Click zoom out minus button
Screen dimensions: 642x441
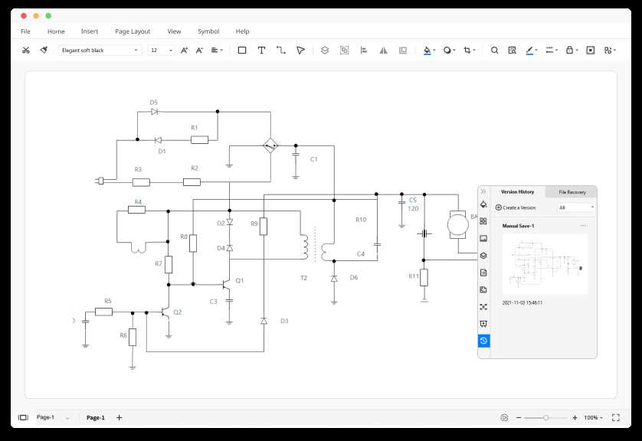pyautogui.click(x=519, y=418)
